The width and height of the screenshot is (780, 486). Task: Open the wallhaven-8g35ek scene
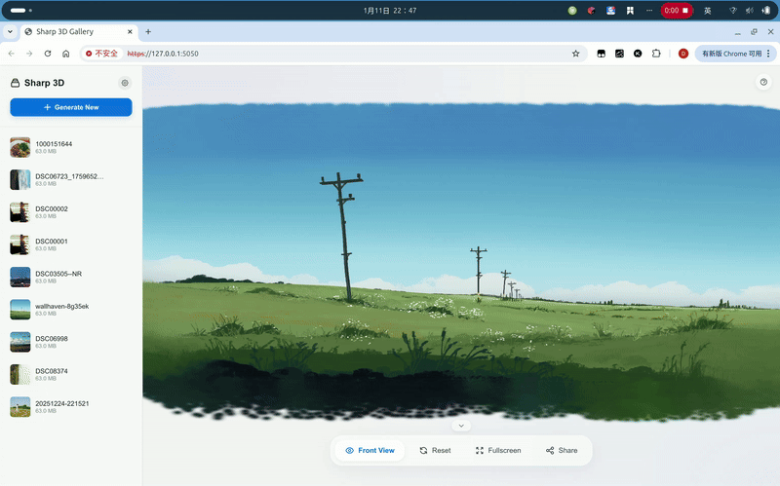tap(71, 310)
